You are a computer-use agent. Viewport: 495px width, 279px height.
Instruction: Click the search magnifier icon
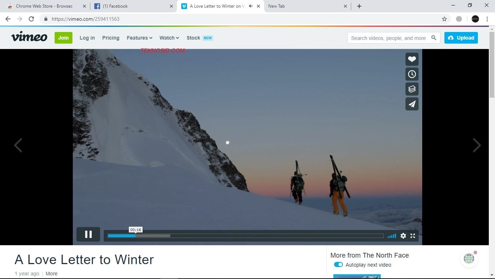(x=433, y=38)
